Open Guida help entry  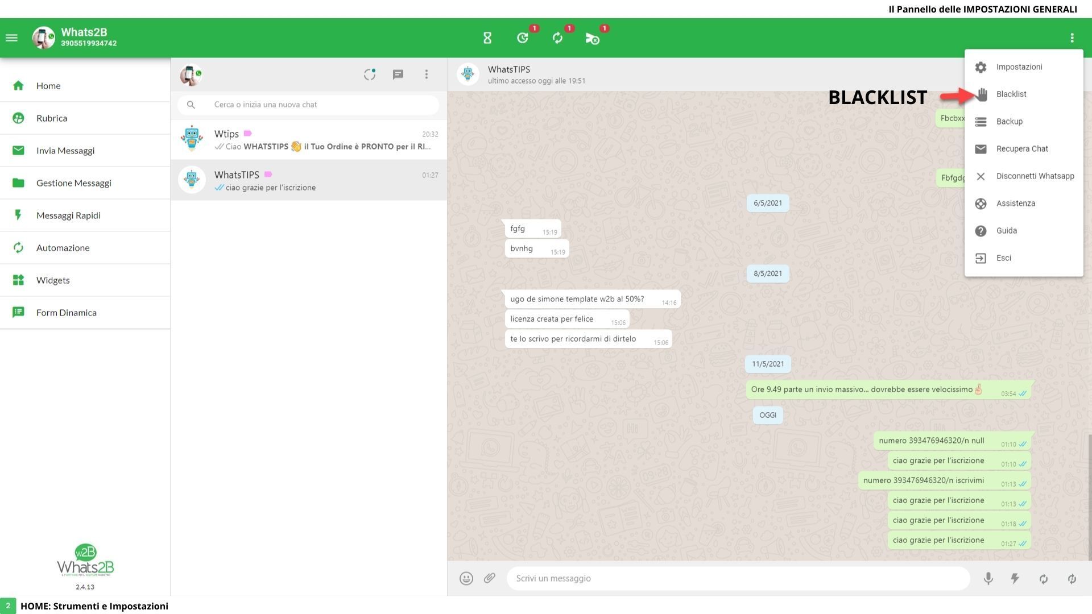(1024, 231)
